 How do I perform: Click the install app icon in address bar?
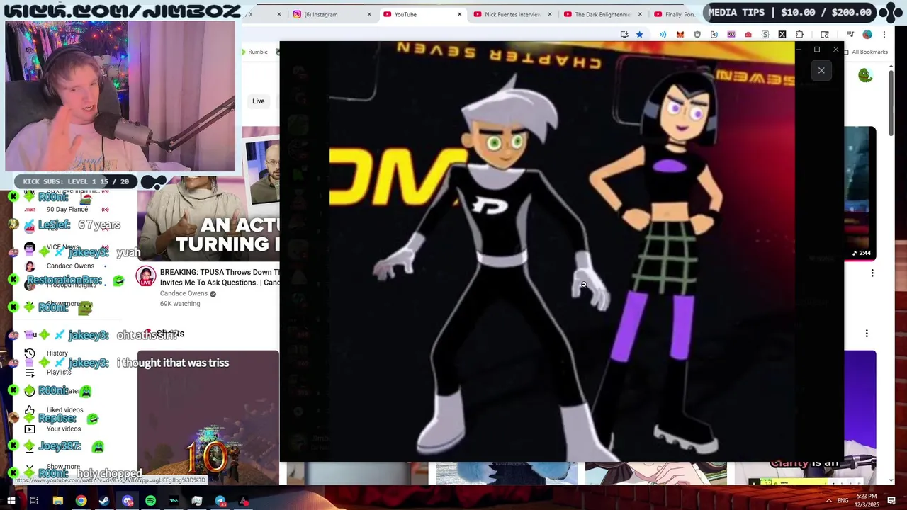(x=624, y=35)
